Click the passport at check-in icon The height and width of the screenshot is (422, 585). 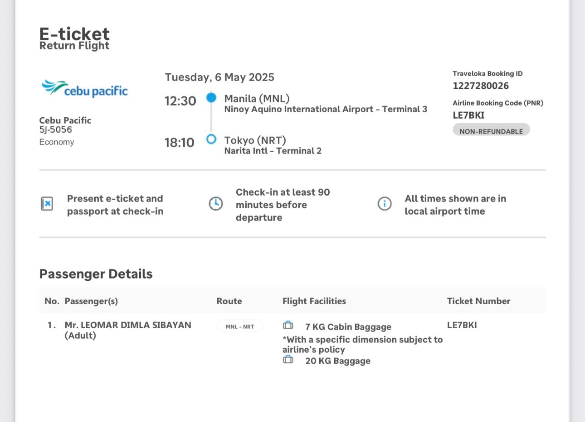(x=47, y=204)
